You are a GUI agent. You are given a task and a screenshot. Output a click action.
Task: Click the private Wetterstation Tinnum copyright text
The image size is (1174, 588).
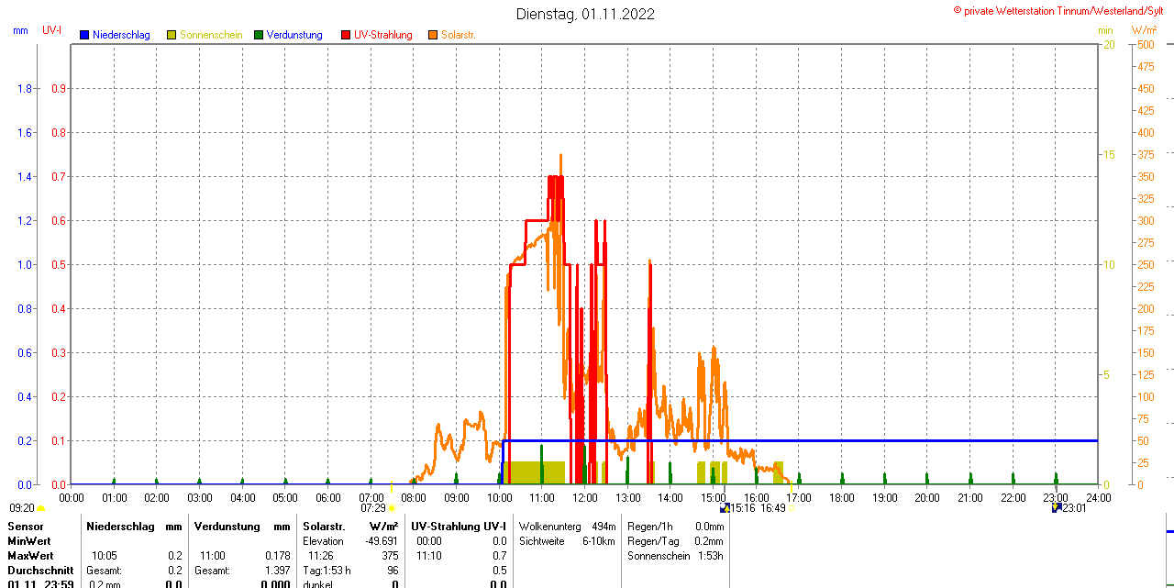tap(1062, 10)
